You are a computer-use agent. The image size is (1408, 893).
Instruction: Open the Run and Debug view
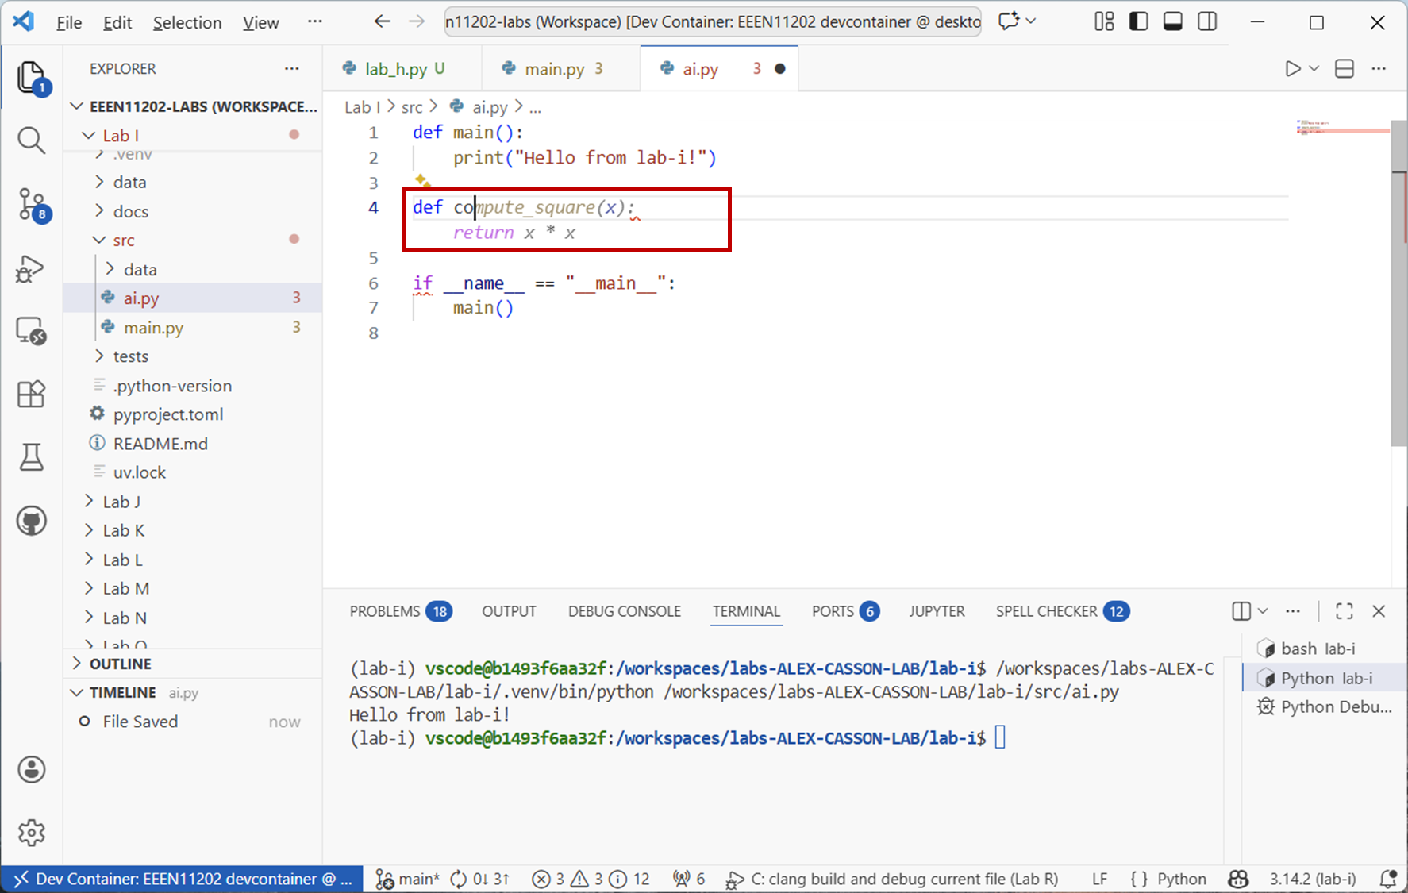click(x=30, y=269)
